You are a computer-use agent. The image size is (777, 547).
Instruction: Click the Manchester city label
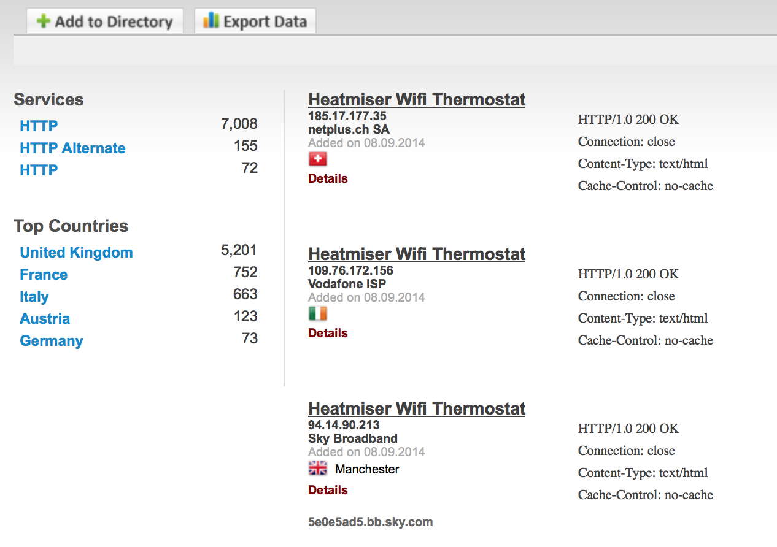point(367,469)
